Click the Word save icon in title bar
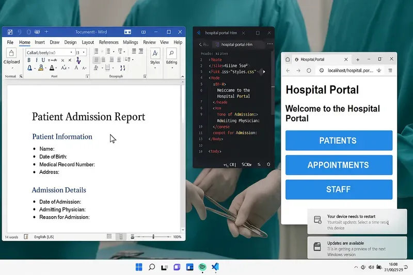 [x=10, y=32]
